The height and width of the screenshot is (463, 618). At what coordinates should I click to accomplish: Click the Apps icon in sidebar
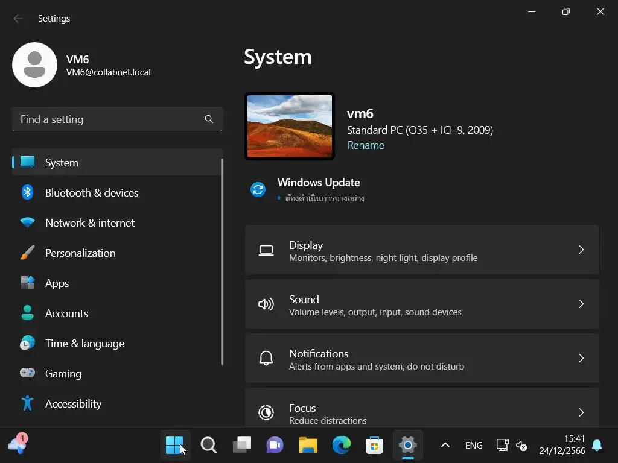pos(27,283)
